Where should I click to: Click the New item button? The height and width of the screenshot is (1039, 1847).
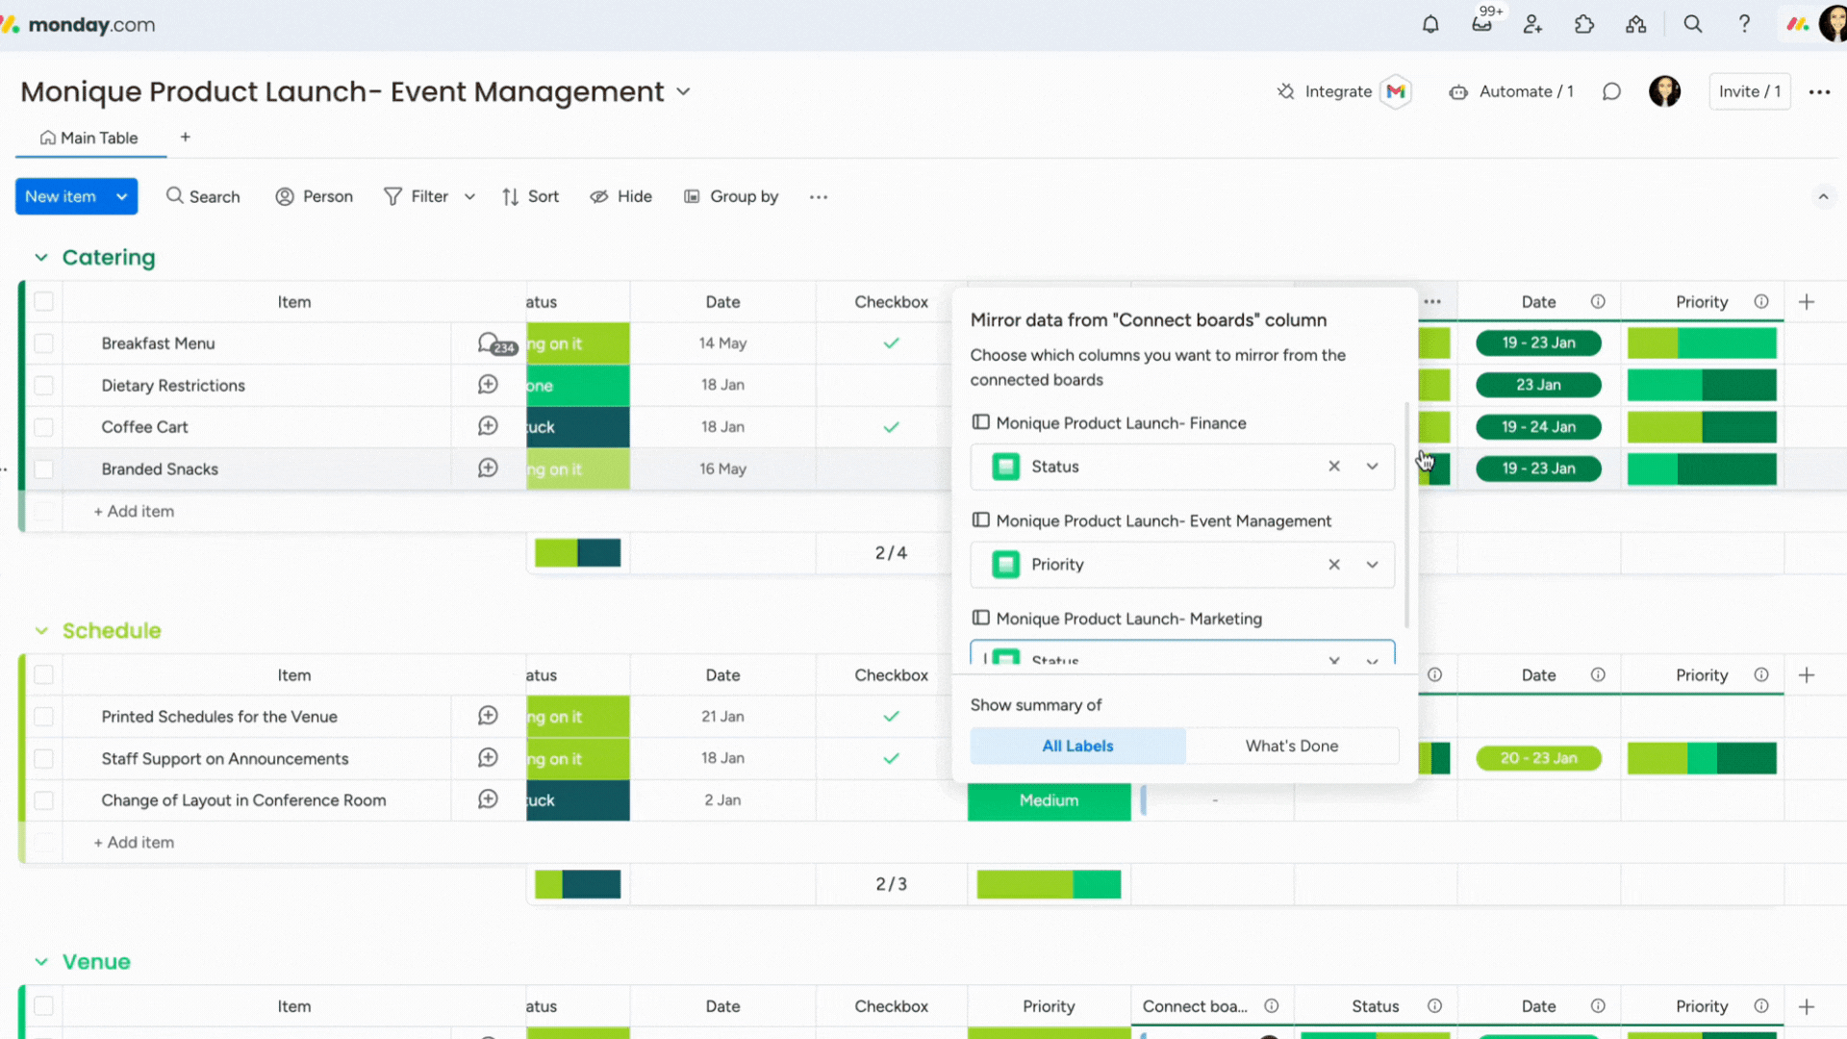click(61, 197)
